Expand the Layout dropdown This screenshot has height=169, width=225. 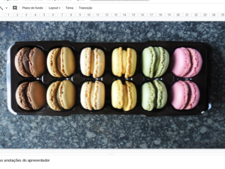[54, 8]
